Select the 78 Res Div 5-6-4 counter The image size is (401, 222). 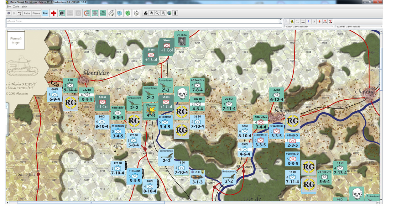(x=324, y=177)
